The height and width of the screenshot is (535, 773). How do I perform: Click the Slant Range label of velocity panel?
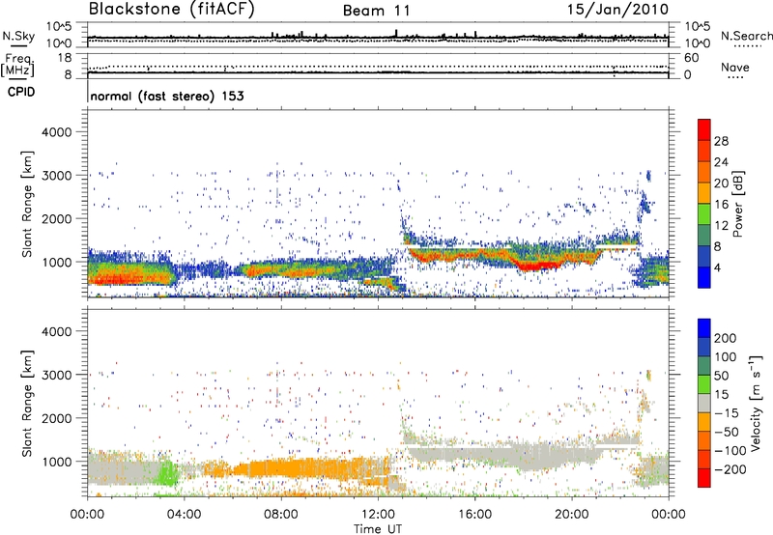tap(27, 404)
